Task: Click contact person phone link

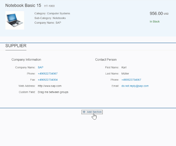Action: [x=131, y=80]
